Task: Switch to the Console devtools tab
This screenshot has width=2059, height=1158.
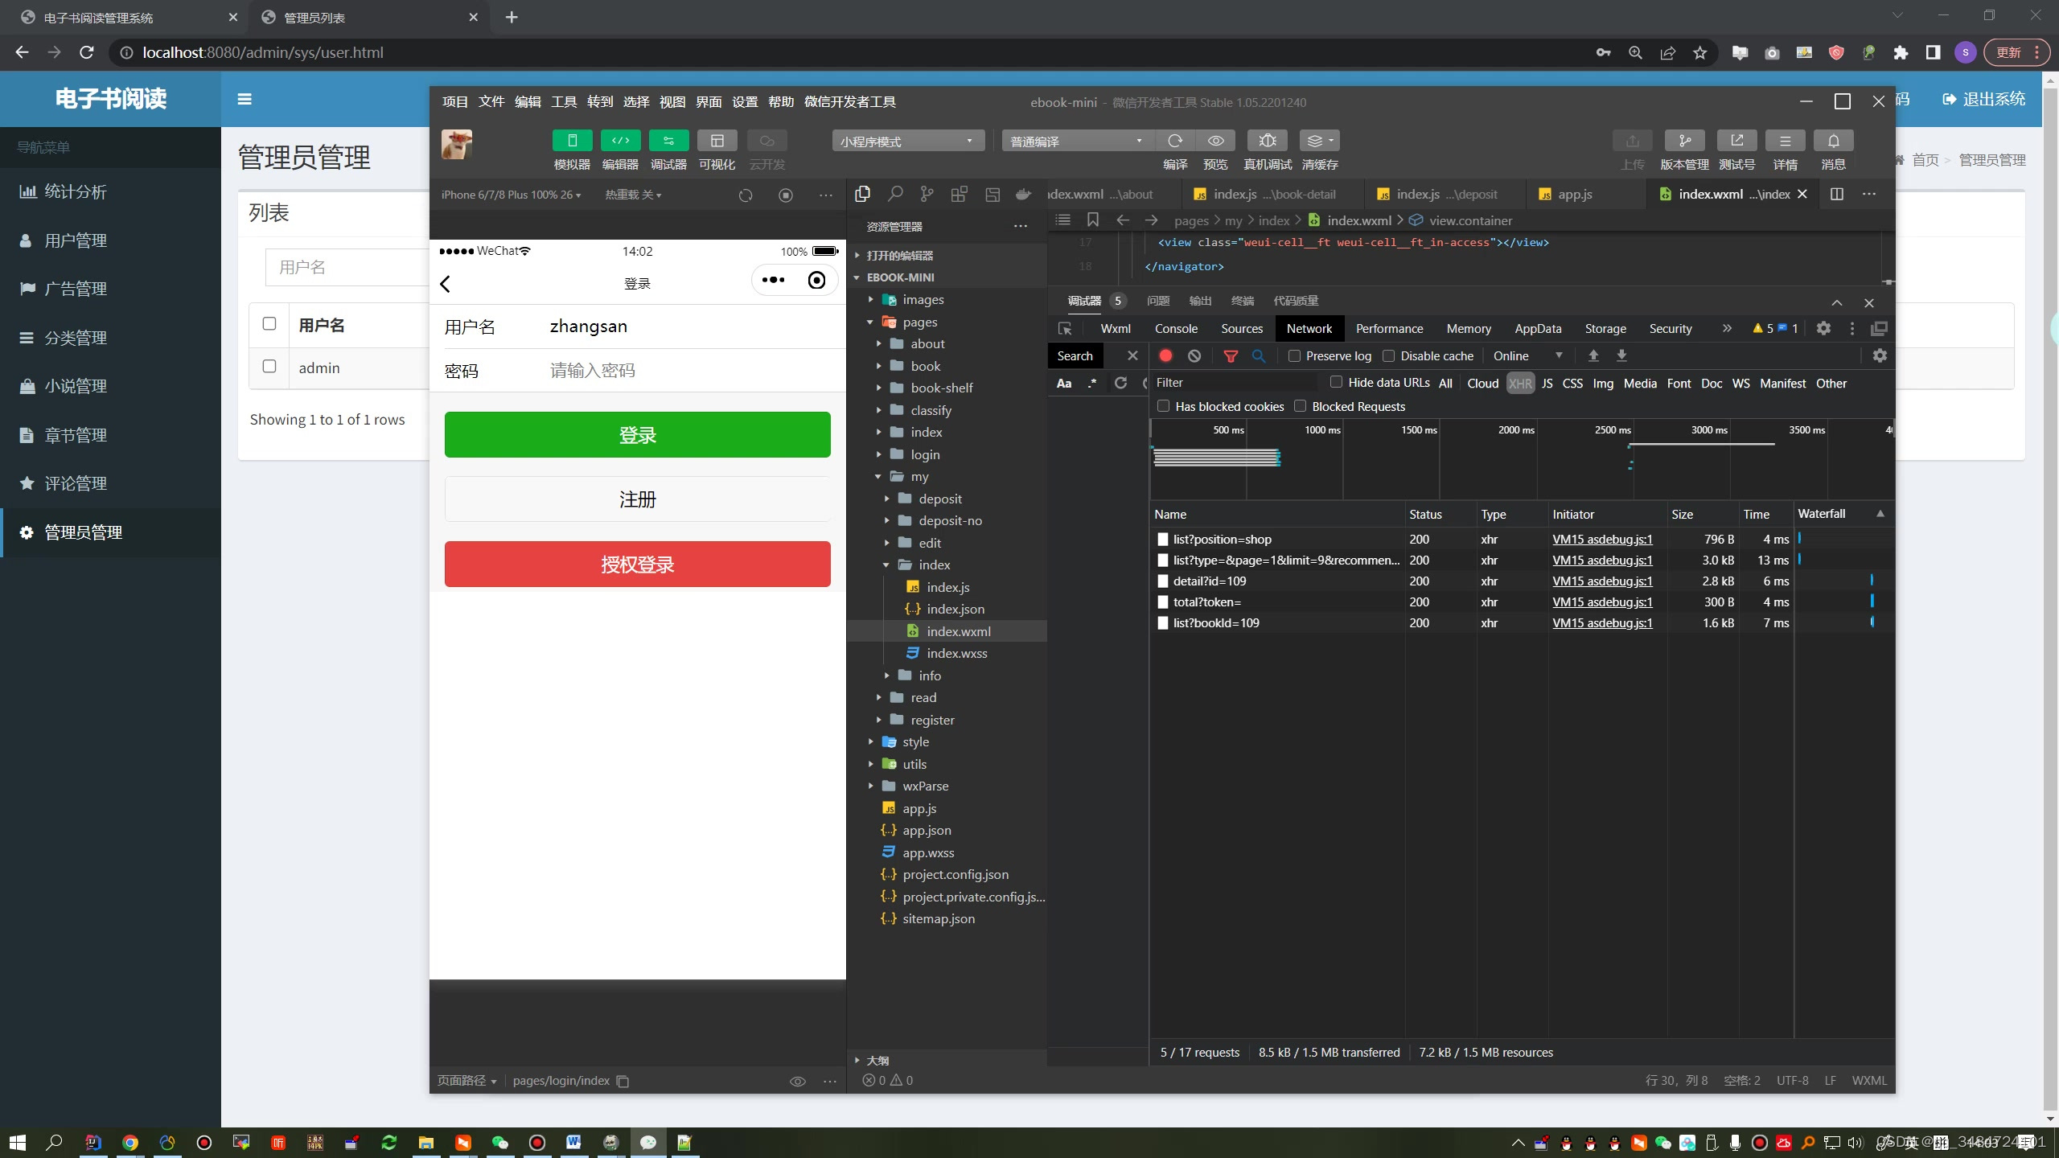Action: point(1176,328)
